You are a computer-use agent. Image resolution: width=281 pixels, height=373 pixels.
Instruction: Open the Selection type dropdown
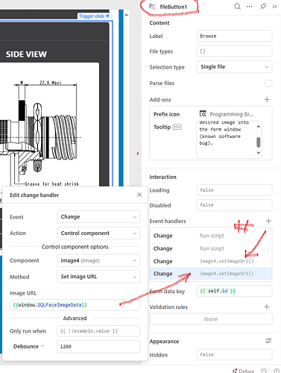coord(235,67)
